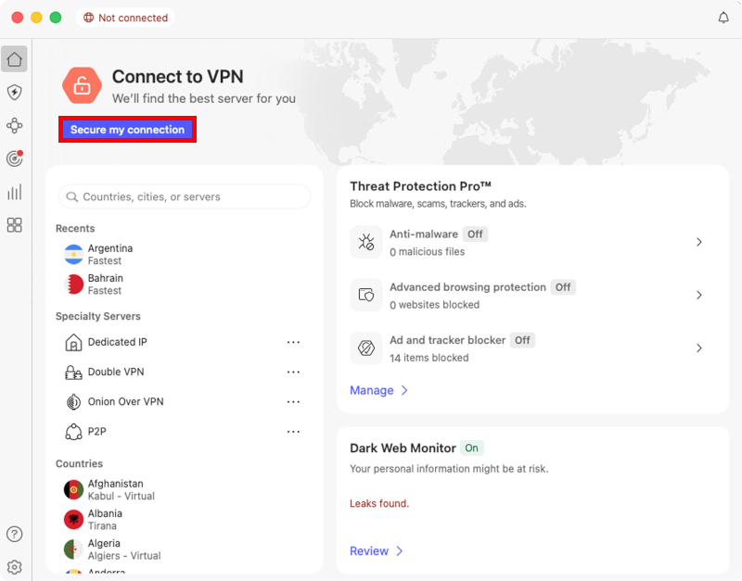The width and height of the screenshot is (742, 581).
Task: Open the Home tab in the sidebar
Action: point(14,58)
